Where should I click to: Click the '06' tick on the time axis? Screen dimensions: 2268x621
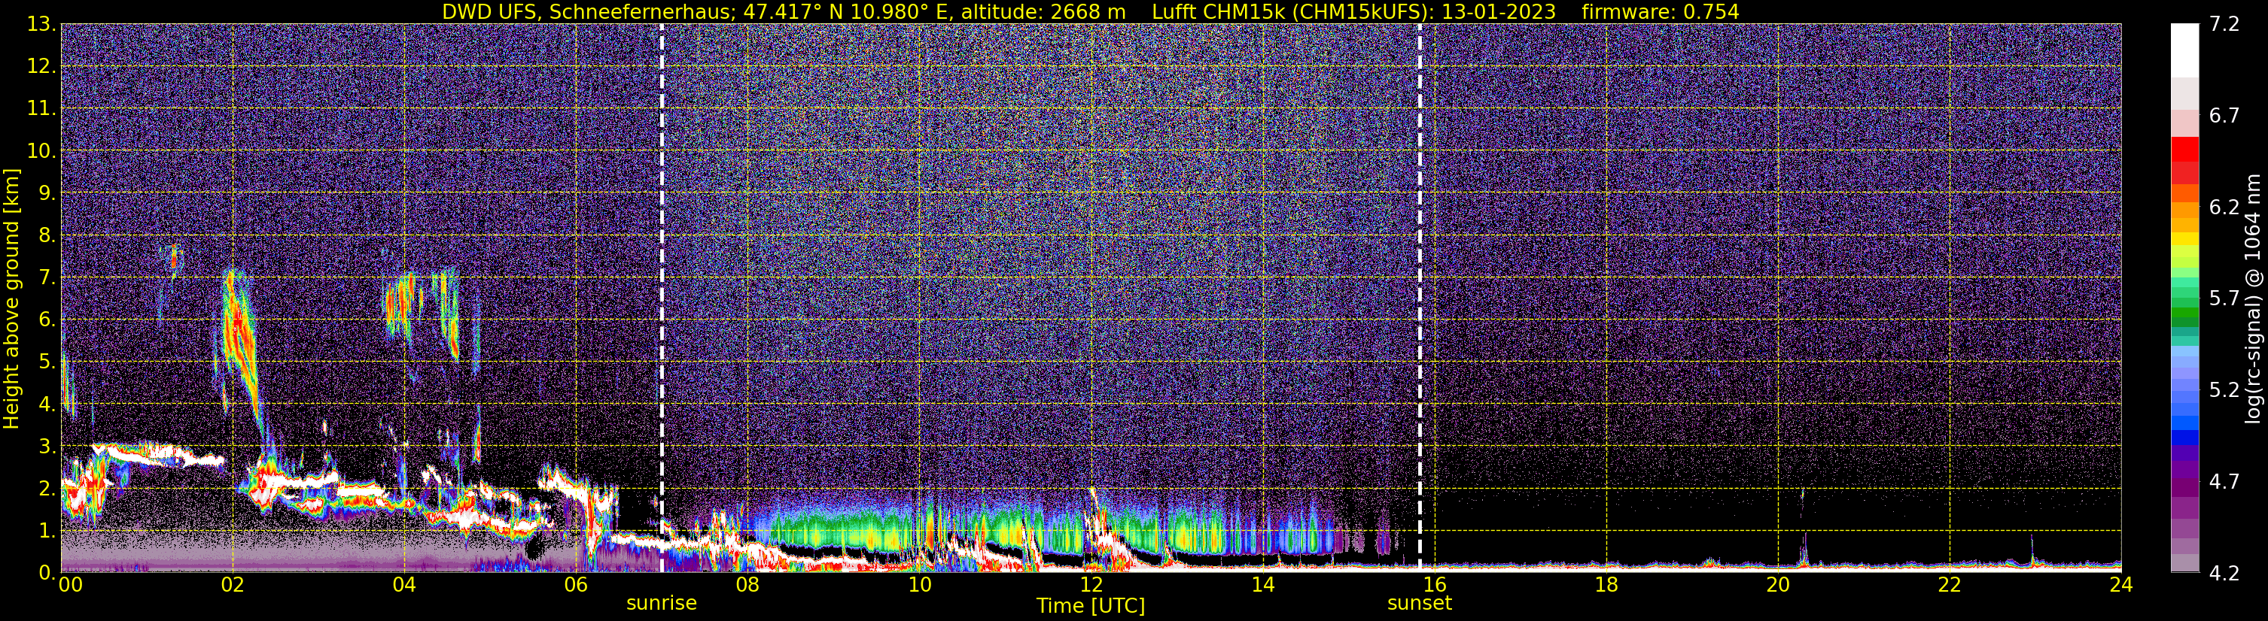pos(576,585)
